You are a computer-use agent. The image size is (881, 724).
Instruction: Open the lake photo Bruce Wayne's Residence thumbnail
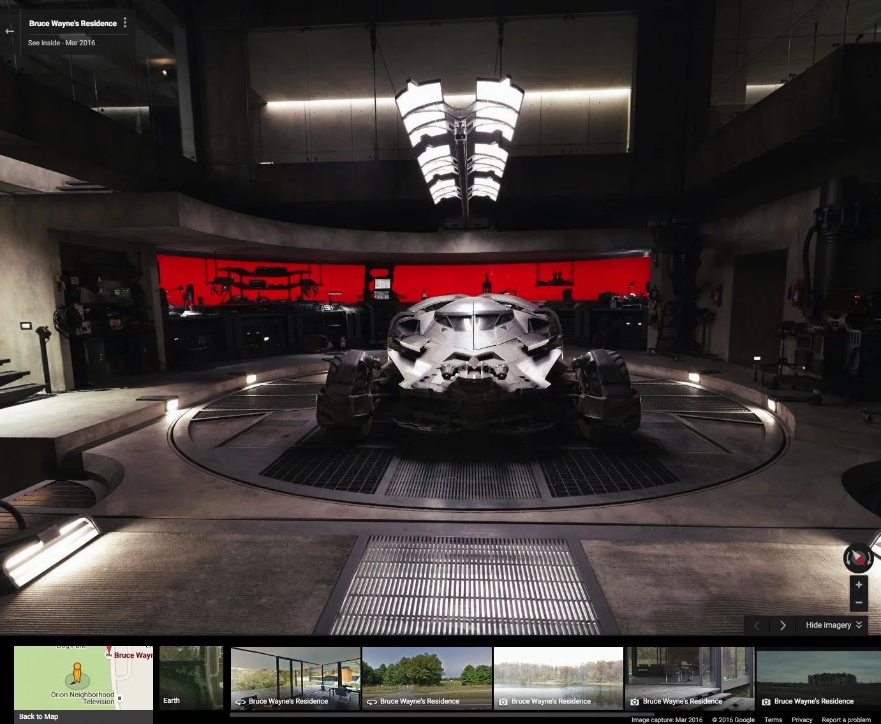click(x=558, y=678)
